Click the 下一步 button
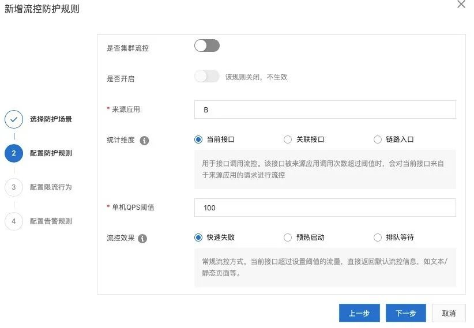474x328 pixels. point(405,313)
